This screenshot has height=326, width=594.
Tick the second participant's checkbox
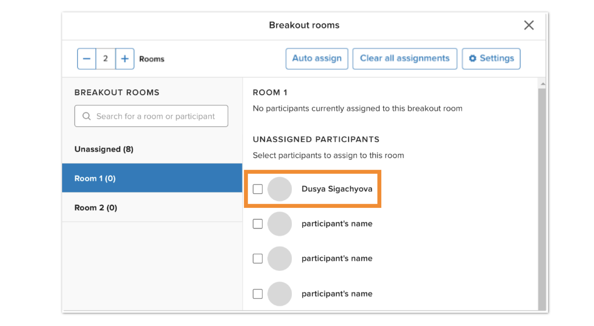click(258, 224)
